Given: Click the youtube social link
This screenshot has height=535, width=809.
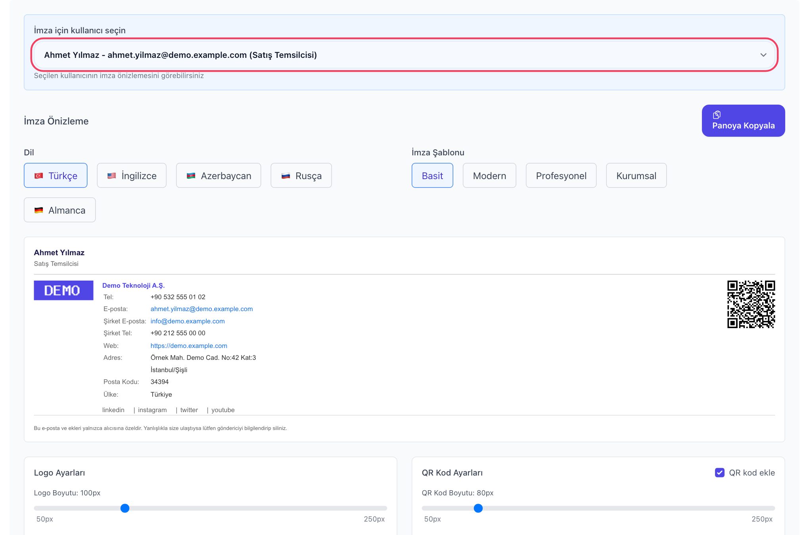Looking at the screenshot, I should pyautogui.click(x=223, y=410).
